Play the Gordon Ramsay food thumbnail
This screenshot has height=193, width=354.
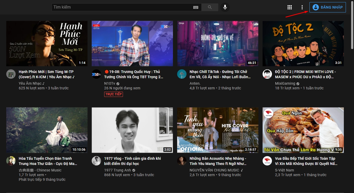[x=303, y=130]
